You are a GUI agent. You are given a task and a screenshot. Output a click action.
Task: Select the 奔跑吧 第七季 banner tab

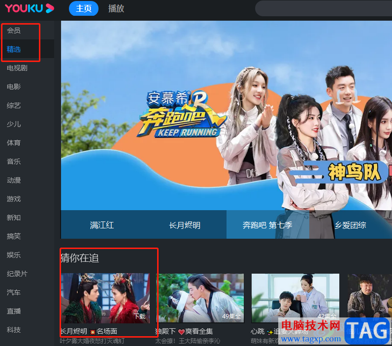coord(267,225)
